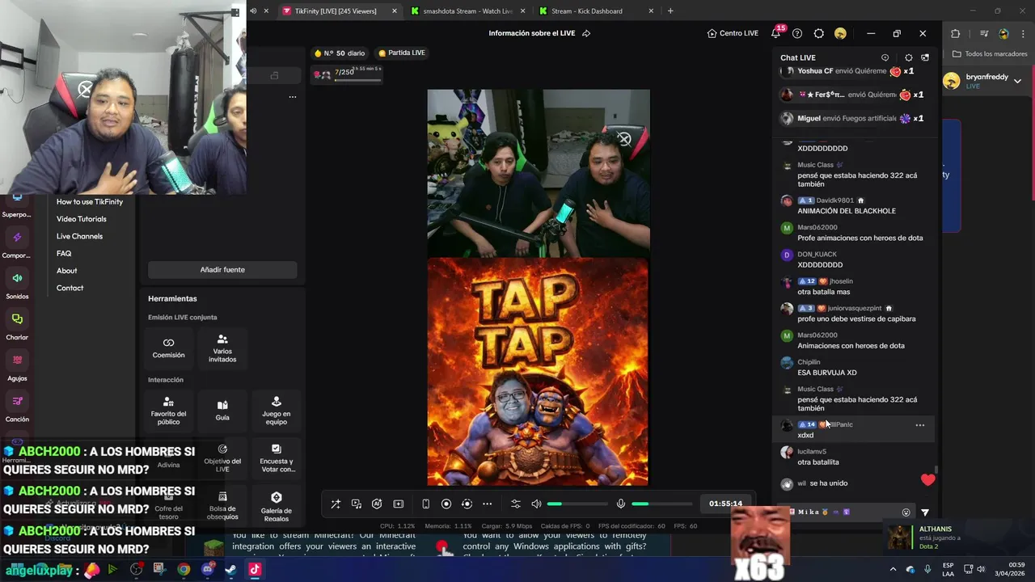Open the help question mark icon
This screenshot has height=582, width=1035.
point(797,33)
